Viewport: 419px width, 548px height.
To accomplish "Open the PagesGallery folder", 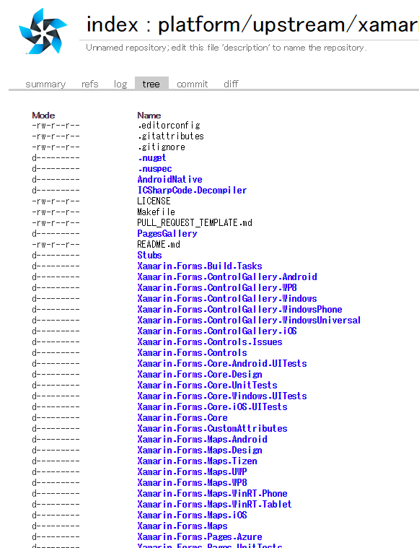I will click(x=167, y=233).
